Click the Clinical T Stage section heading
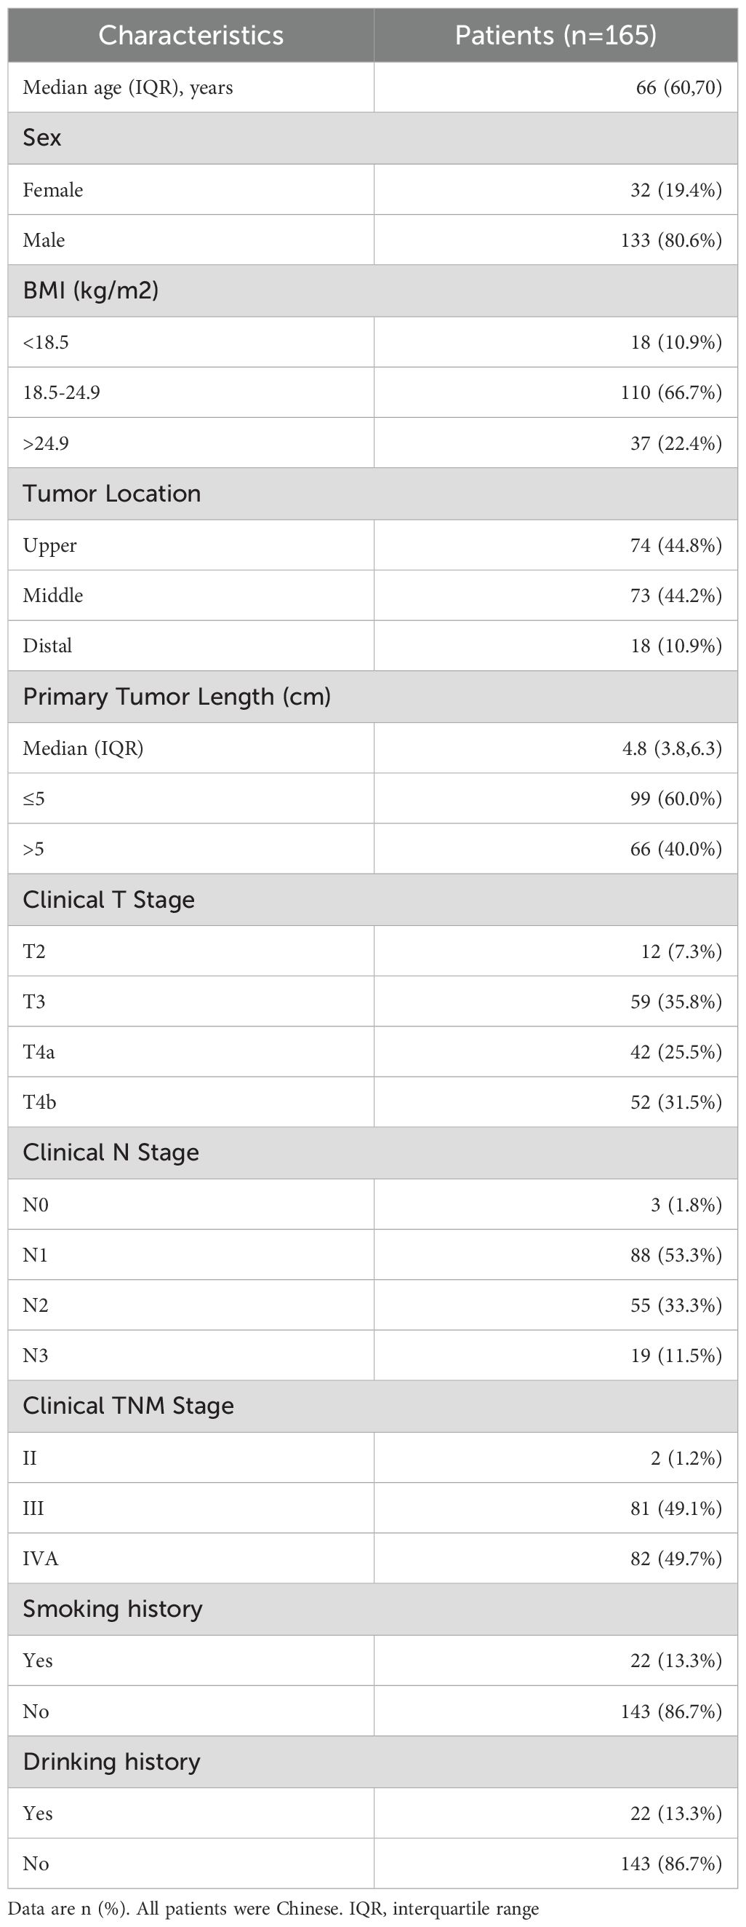746x1927 pixels. [x=108, y=900]
